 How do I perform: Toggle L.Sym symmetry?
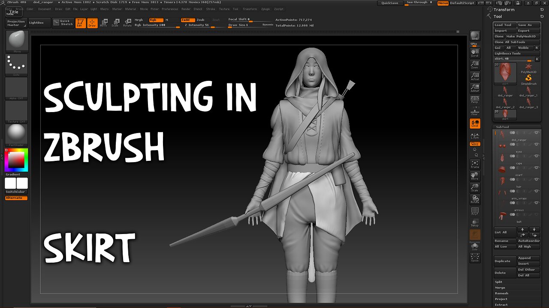[475, 135]
